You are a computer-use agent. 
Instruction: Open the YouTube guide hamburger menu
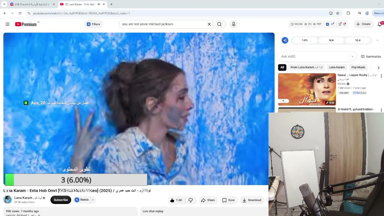7,24
